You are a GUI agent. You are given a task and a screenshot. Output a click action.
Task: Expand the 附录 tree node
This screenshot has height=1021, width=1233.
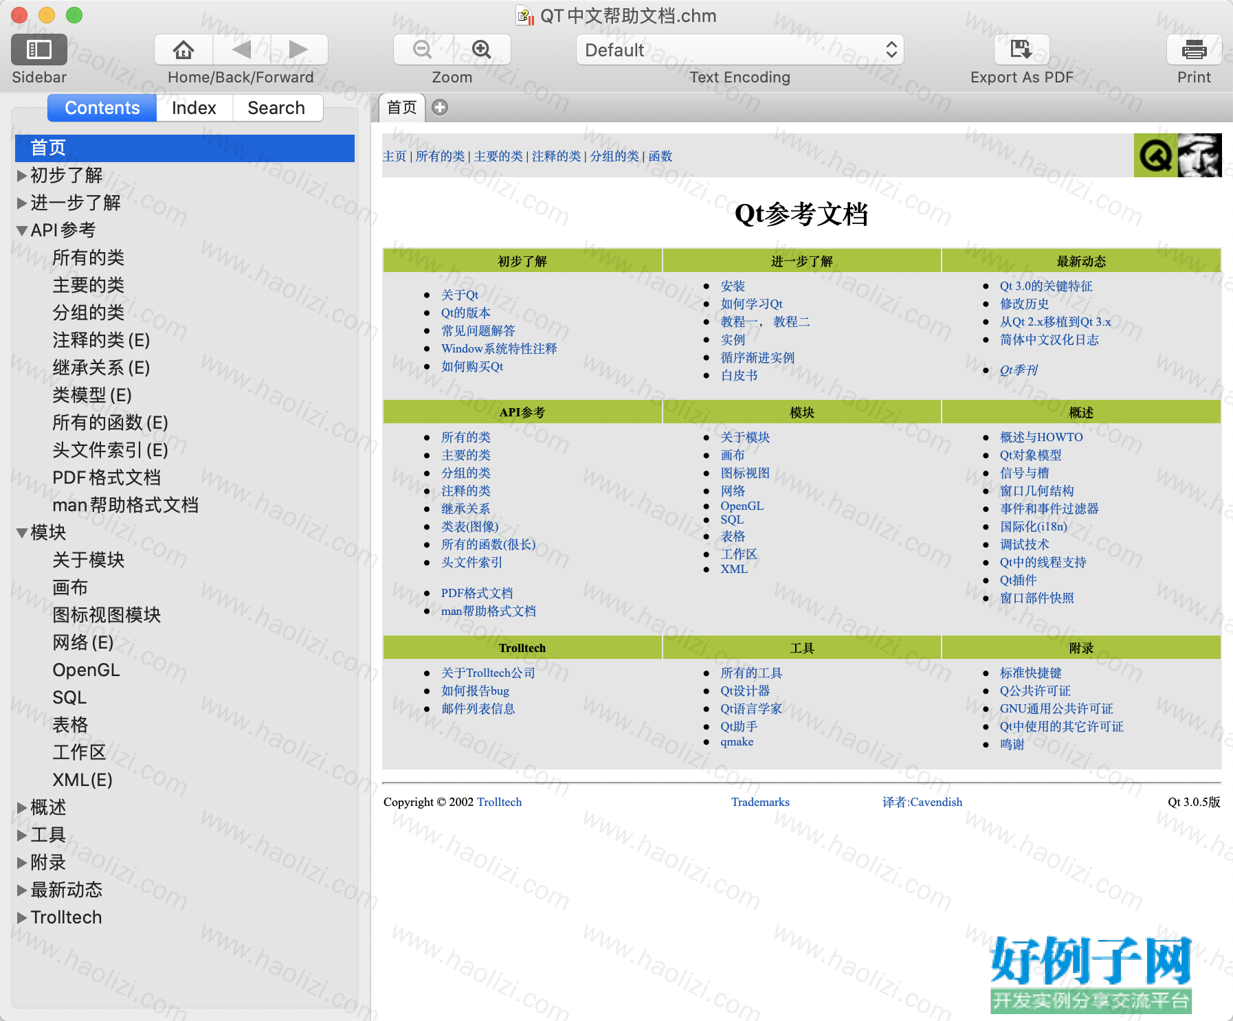click(22, 863)
